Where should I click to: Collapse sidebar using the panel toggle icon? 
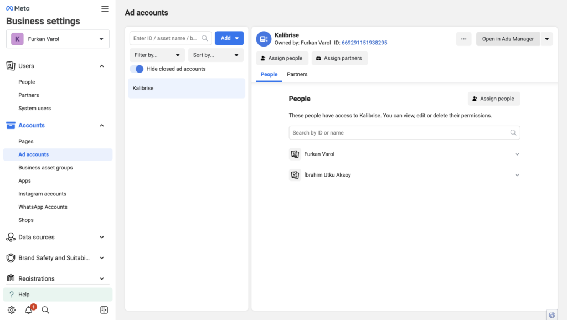coord(104,310)
